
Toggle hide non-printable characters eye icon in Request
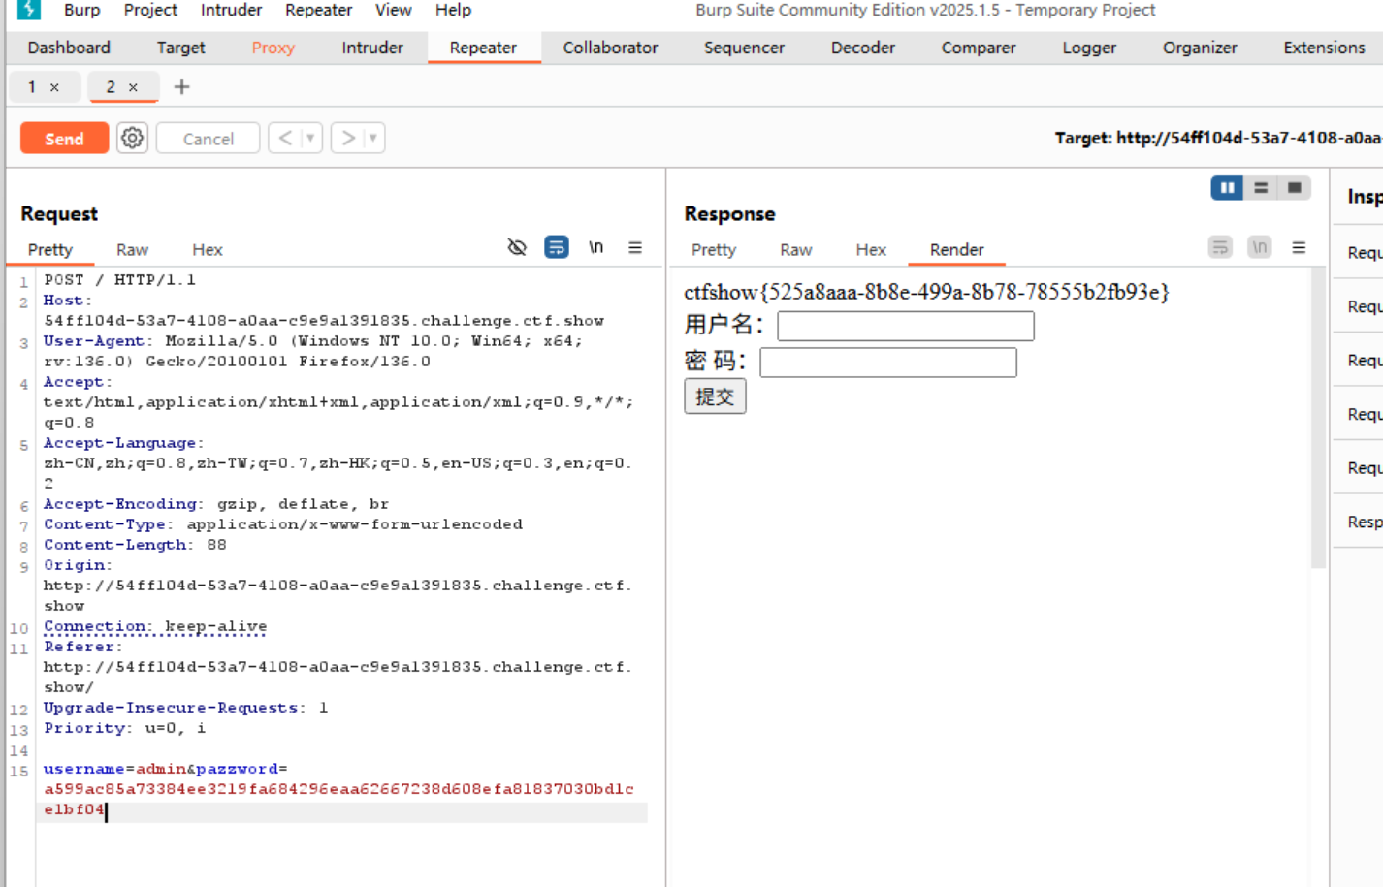coord(517,247)
